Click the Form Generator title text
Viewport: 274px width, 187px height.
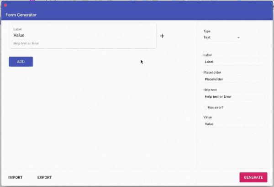(21, 15)
